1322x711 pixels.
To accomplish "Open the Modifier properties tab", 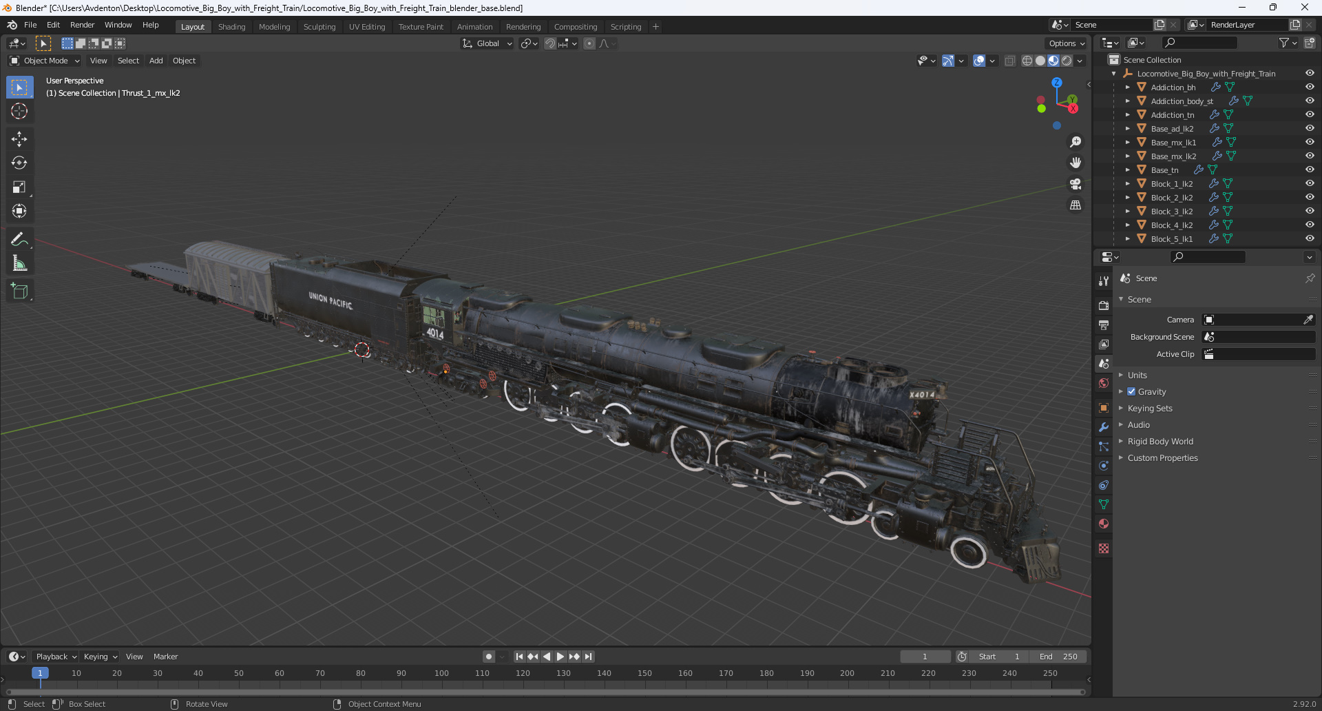I will 1104,427.
